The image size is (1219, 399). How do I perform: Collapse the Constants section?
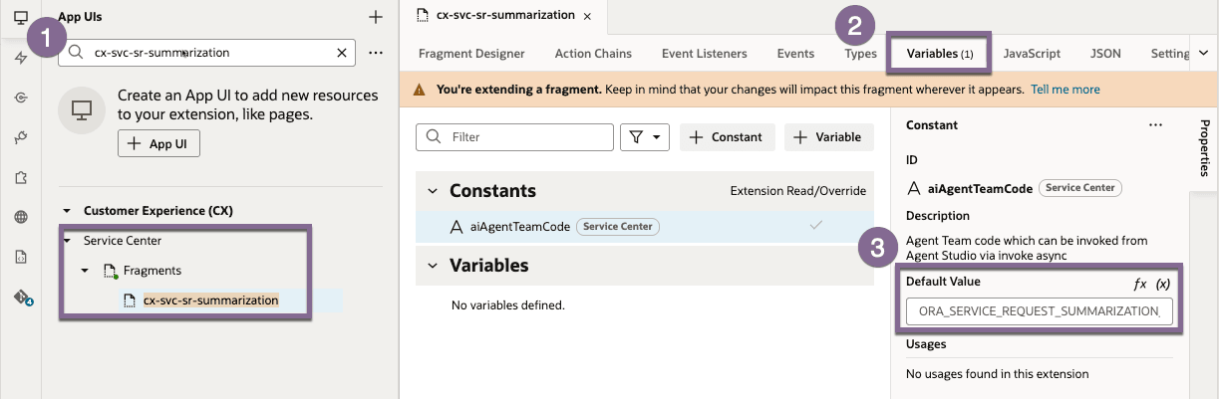tap(433, 191)
